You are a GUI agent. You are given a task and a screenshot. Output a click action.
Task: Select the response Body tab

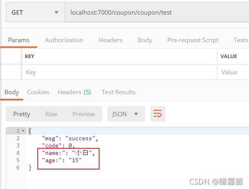(12, 92)
